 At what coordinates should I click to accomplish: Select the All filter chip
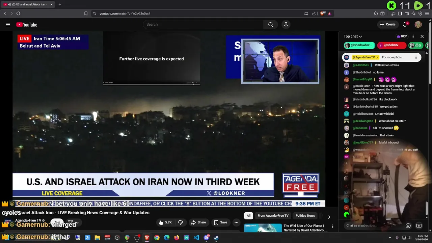coord(248,216)
